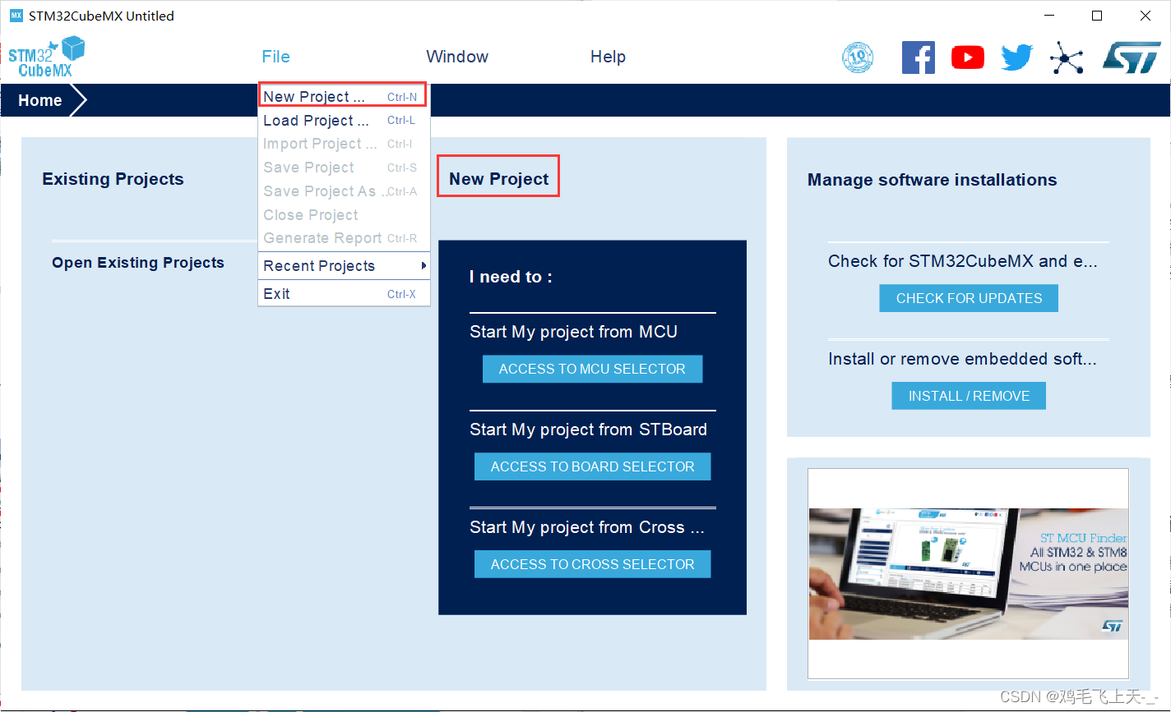Click CHECK FOR UPDATES button
Image resolution: width=1171 pixels, height=712 pixels.
[x=969, y=298]
